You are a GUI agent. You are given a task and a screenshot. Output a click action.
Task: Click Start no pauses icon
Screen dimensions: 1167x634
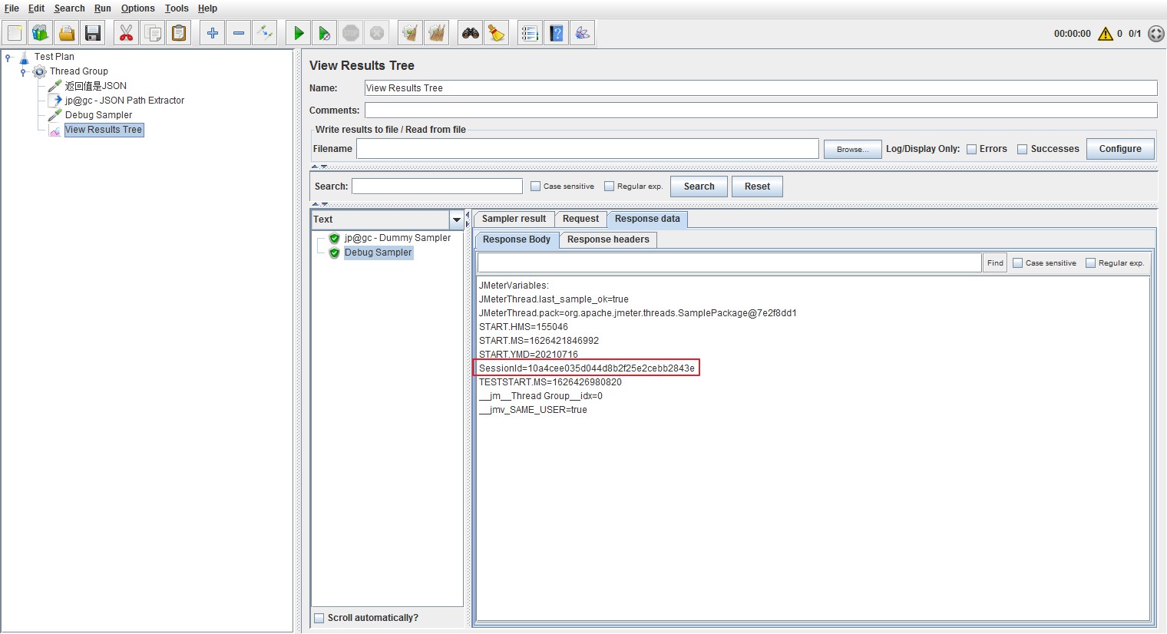(325, 33)
